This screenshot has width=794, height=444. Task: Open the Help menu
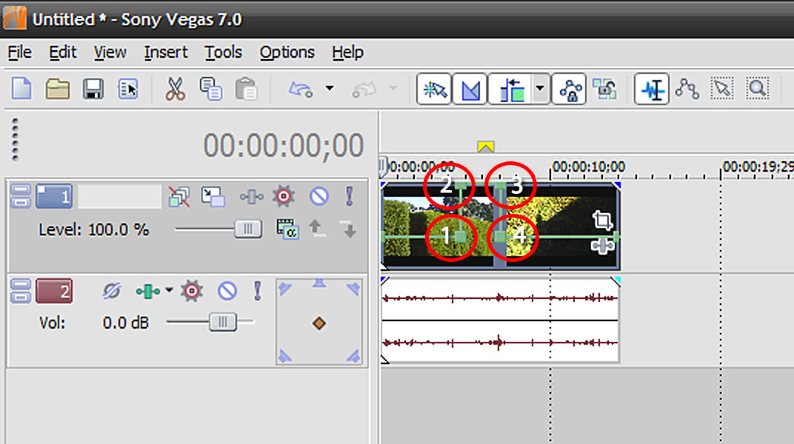tap(347, 52)
